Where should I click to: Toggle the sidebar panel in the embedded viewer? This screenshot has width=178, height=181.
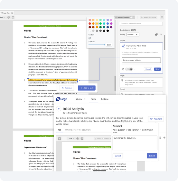click(x=60, y=139)
